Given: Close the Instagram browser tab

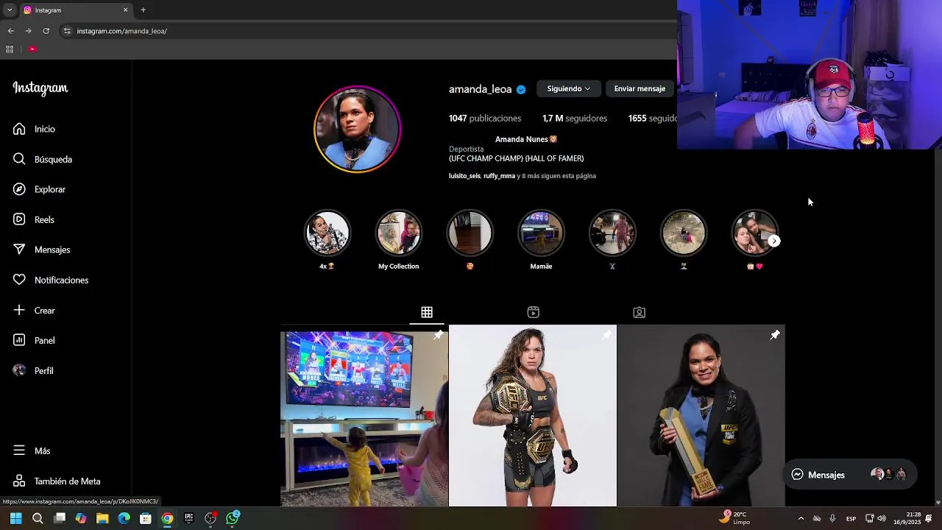Looking at the screenshot, I should (x=125, y=10).
